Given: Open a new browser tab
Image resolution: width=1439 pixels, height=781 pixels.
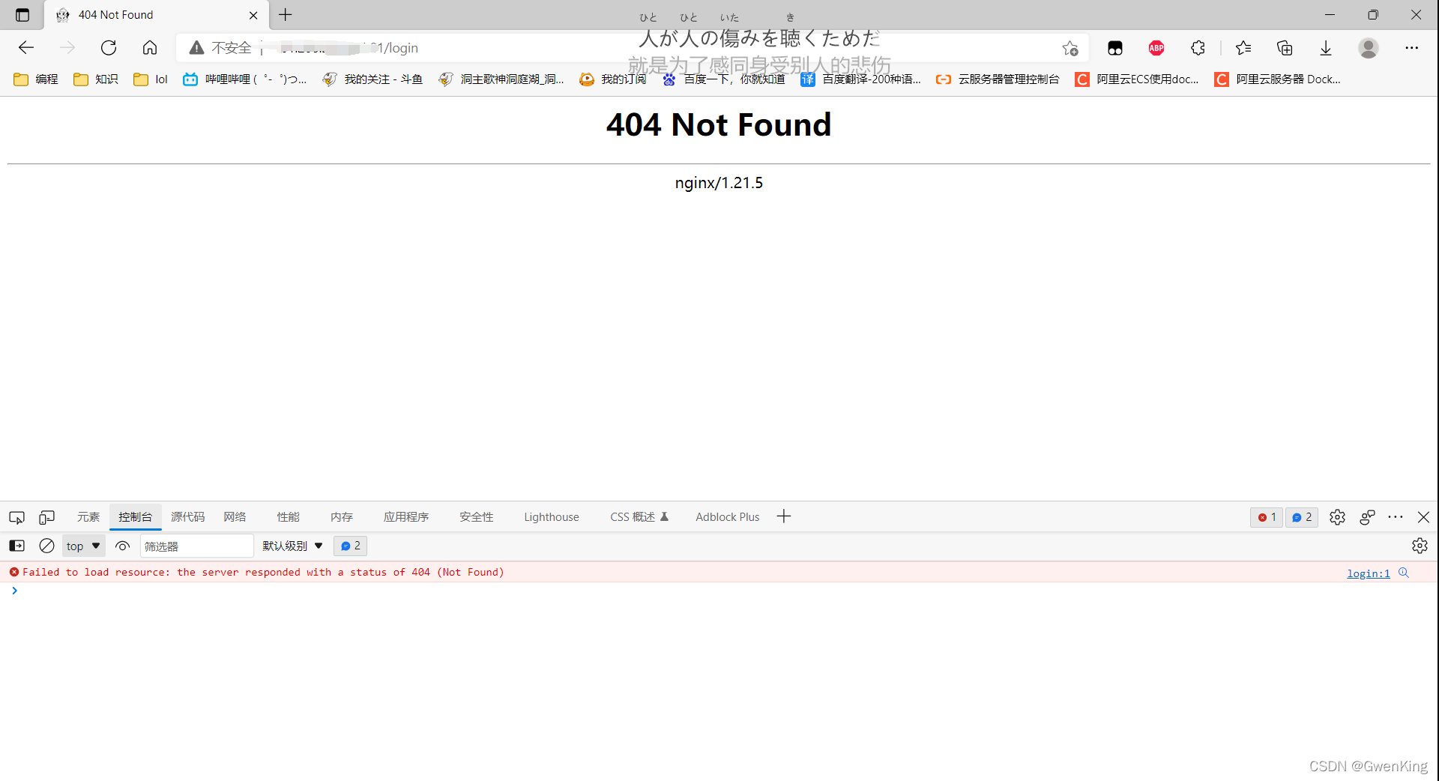Looking at the screenshot, I should coord(286,14).
